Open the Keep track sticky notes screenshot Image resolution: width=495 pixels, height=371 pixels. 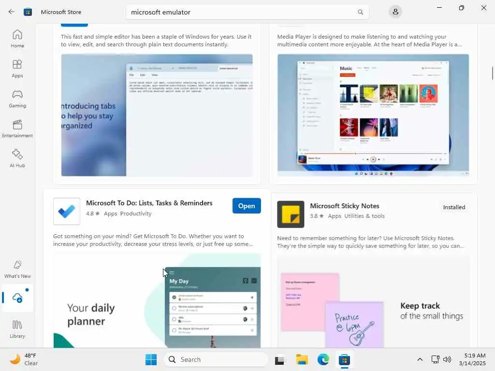[x=373, y=302]
